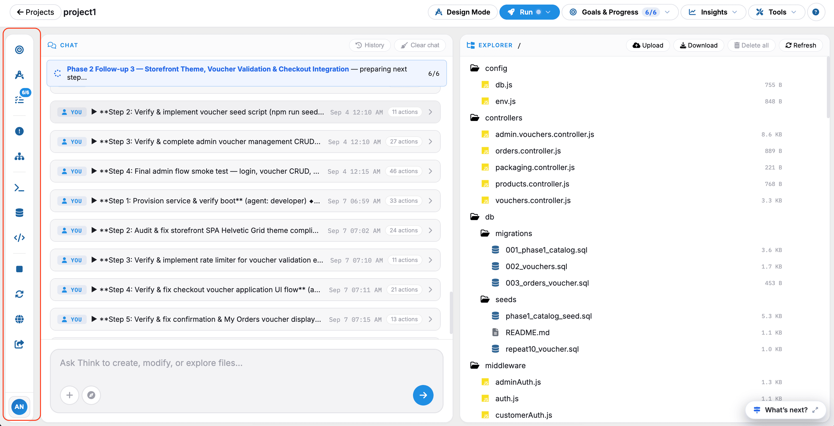Viewport: 834px width, 426px height.
Task: Open the task list icon with 6/6 badge
Action: pyautogui.click(x=19, y=100)
